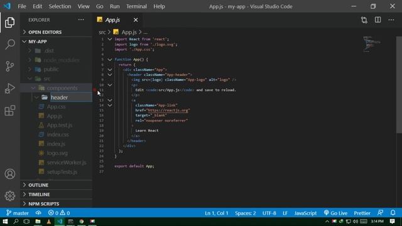The width and height of the screenshot is (402, 226).
Task: Expand the node_modules folder
Action: [57, 60]
